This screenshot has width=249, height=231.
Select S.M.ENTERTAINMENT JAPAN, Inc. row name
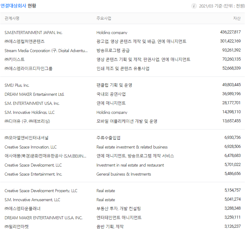coord(33,33)
